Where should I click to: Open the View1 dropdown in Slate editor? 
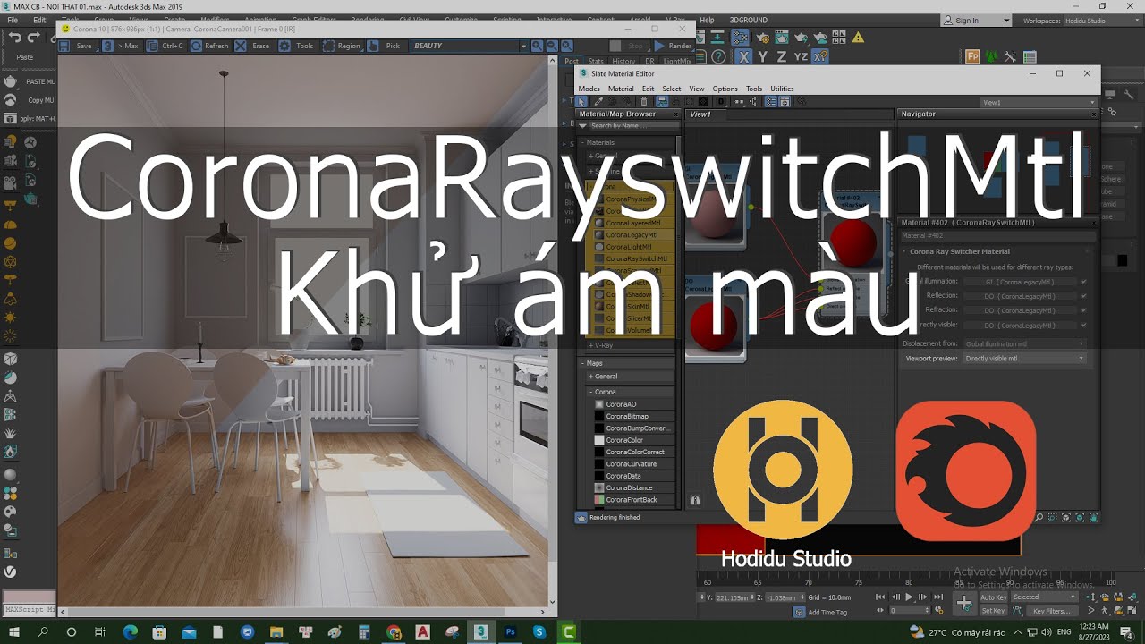1038,102
